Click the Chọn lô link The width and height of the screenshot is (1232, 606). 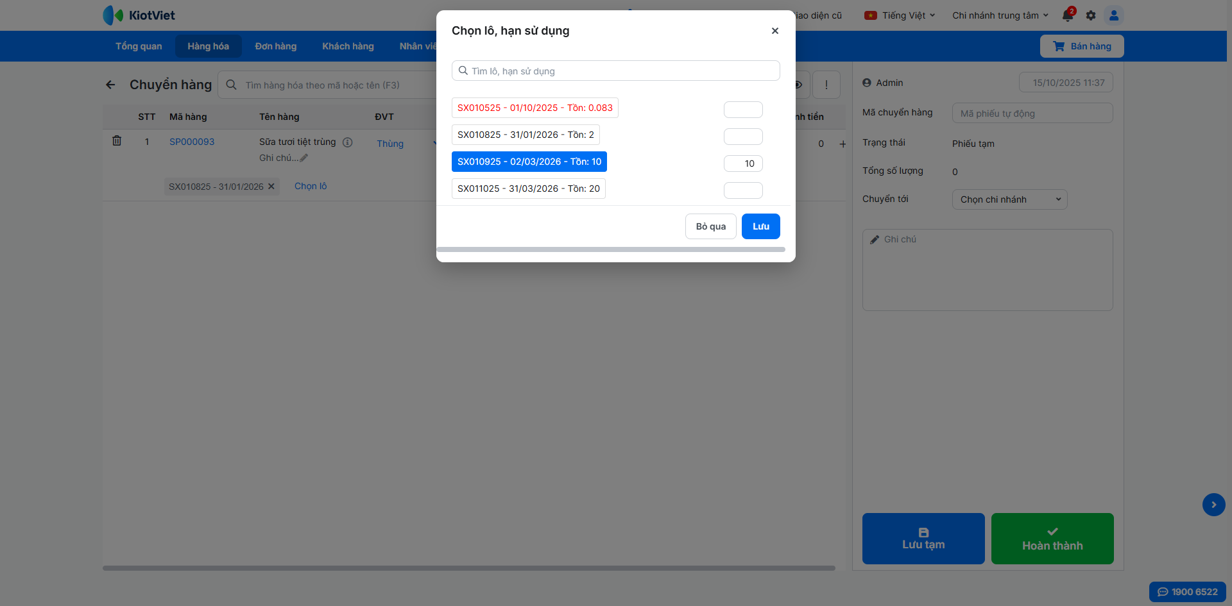coord(311,186)
